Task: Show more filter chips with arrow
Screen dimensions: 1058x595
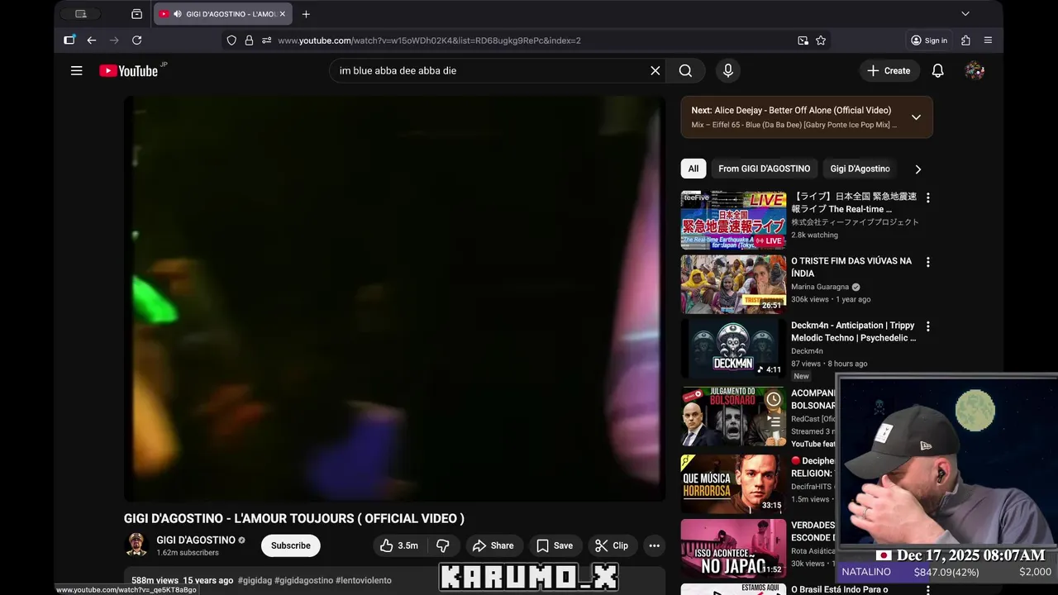Action: coord(917,169)
